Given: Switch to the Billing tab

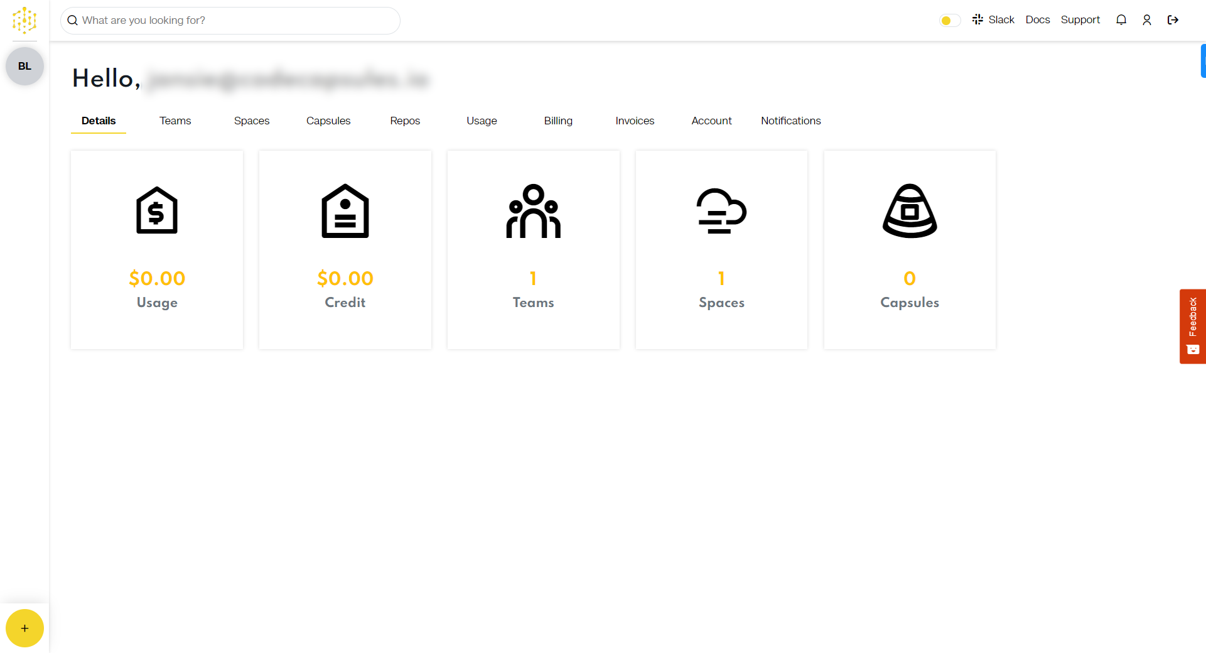Looking at the screenshot, I should (x=557, y=121).
